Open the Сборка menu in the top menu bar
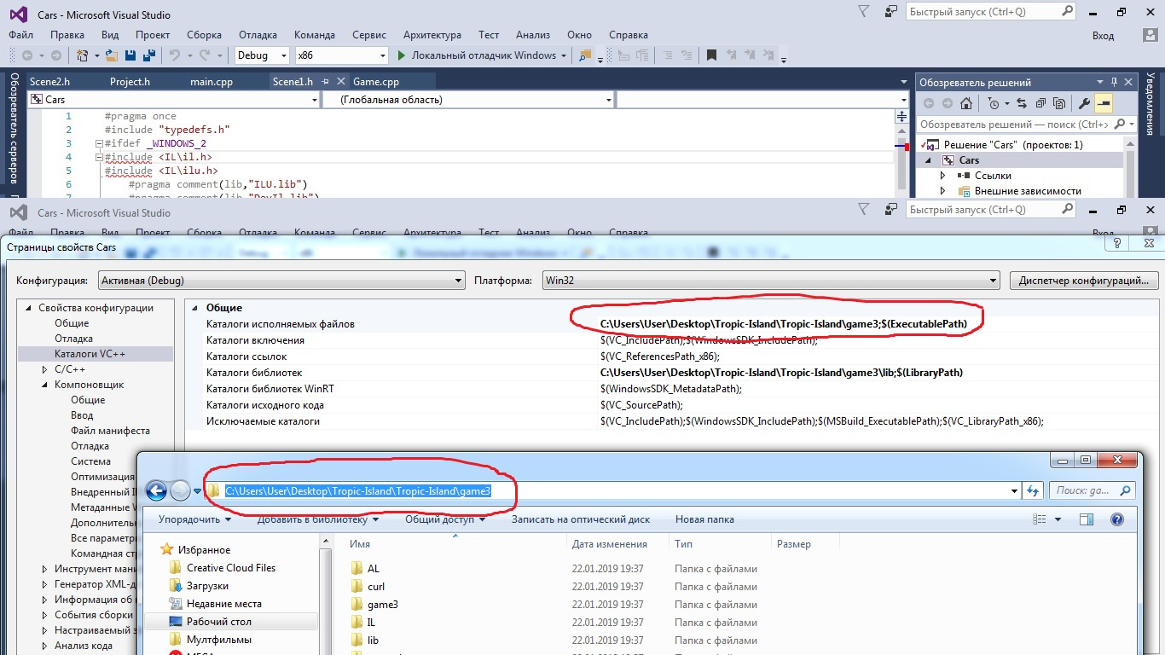 tap(205, 35)
